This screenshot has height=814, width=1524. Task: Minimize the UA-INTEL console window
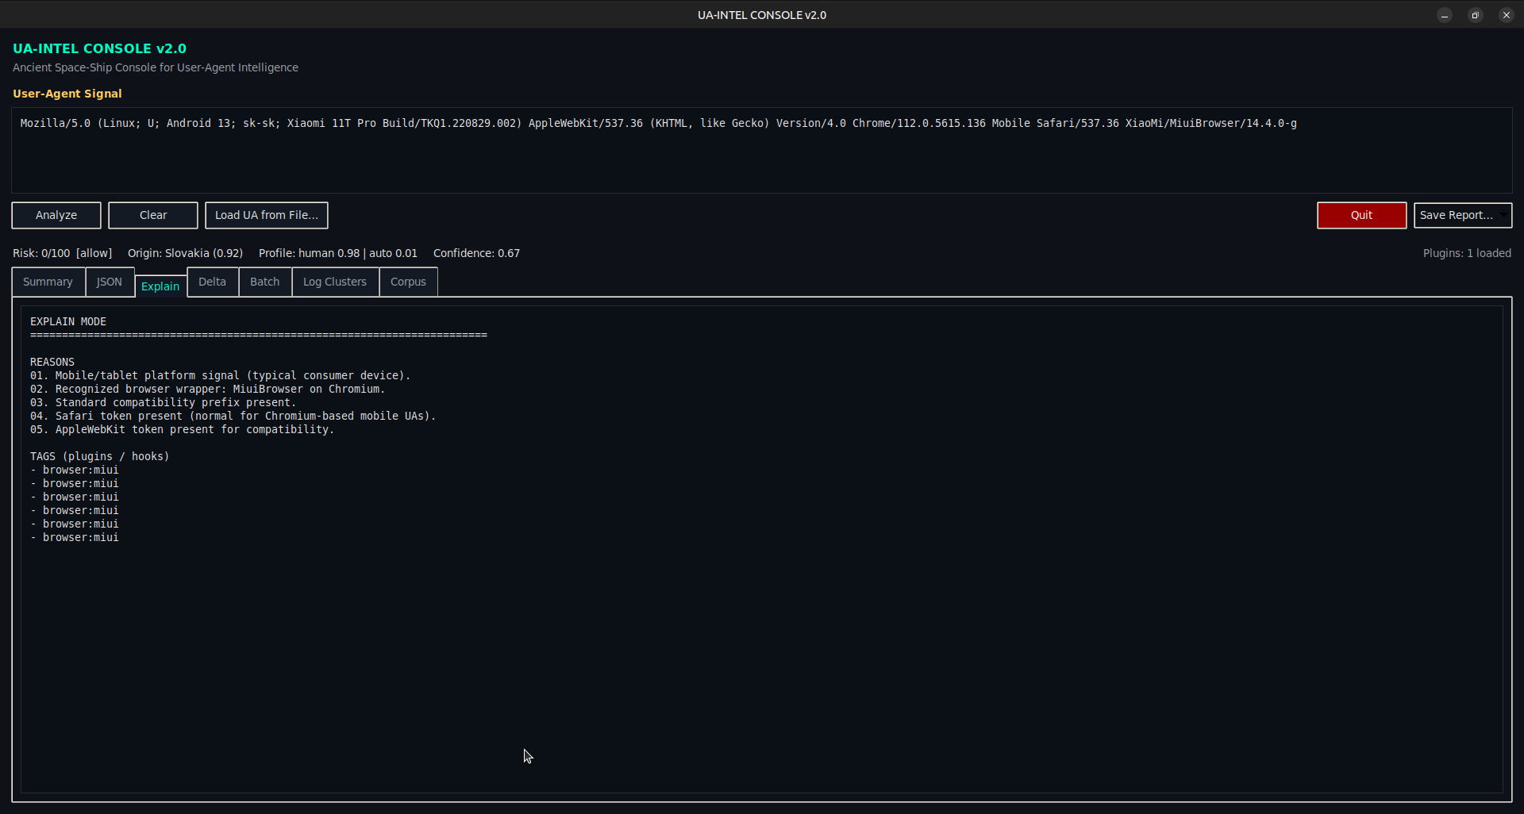pos(1445,15)
